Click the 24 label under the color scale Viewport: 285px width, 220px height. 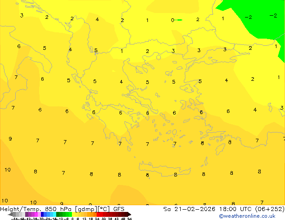coord(97,219)
